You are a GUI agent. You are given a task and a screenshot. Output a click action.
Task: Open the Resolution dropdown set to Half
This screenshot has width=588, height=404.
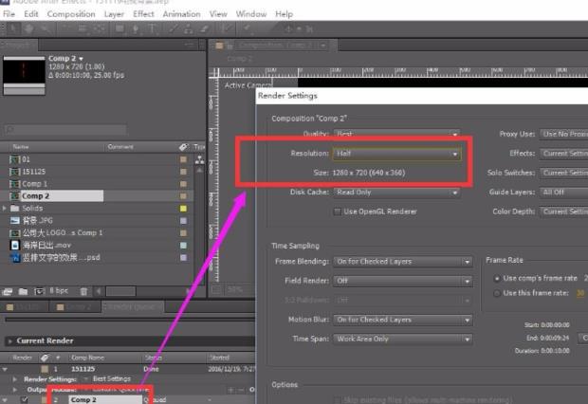pos(396,153)
